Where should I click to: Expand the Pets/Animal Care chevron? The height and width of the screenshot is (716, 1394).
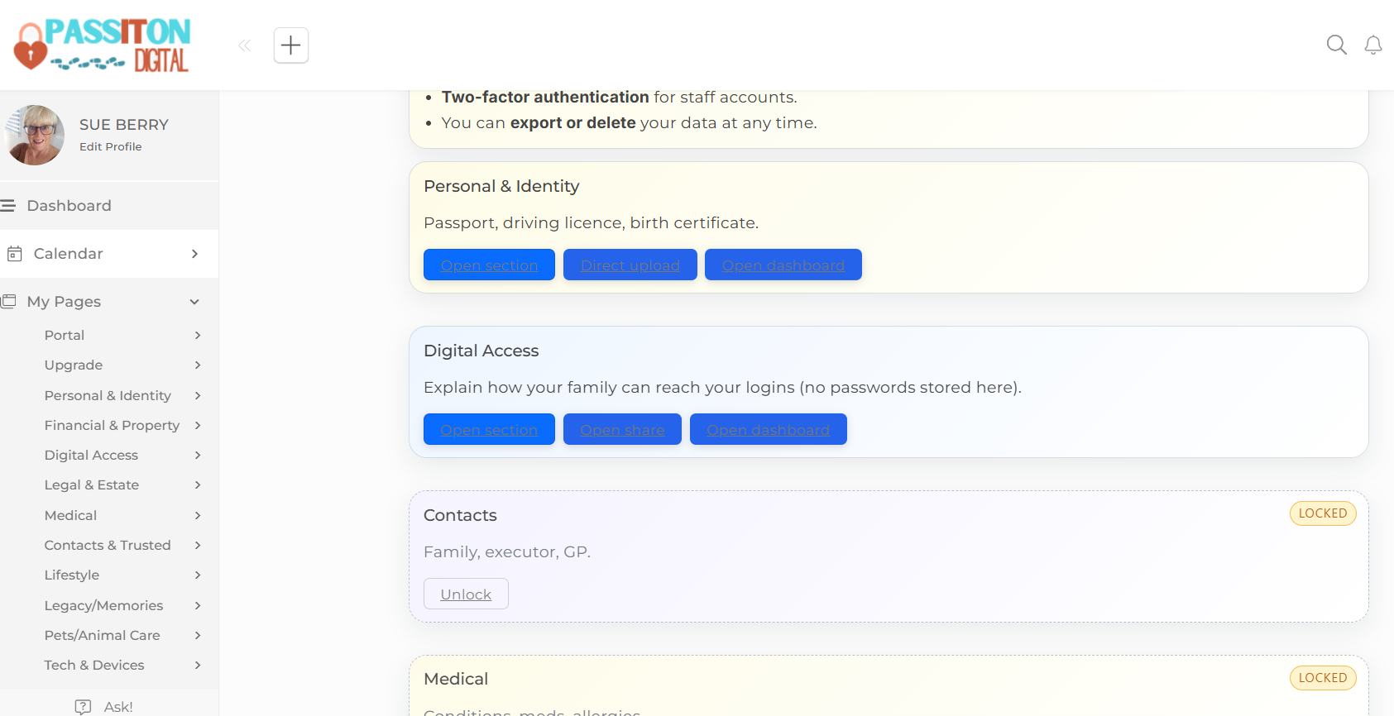[198, 635]
